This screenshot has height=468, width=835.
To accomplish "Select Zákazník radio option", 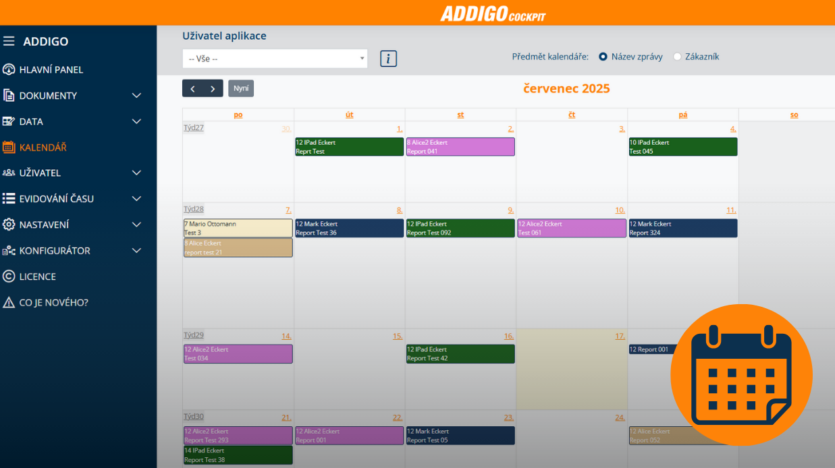I will (x=677, y=57).
